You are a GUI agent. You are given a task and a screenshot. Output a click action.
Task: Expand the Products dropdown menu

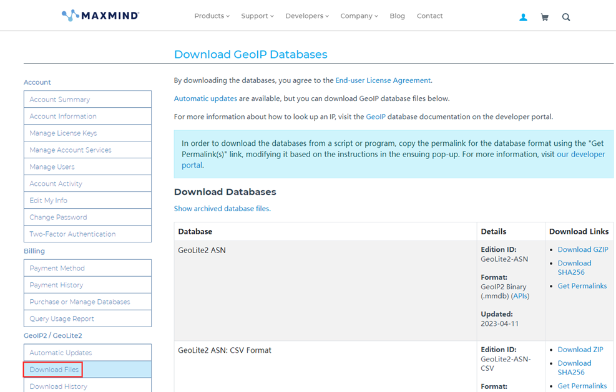(x=212, y=16)
